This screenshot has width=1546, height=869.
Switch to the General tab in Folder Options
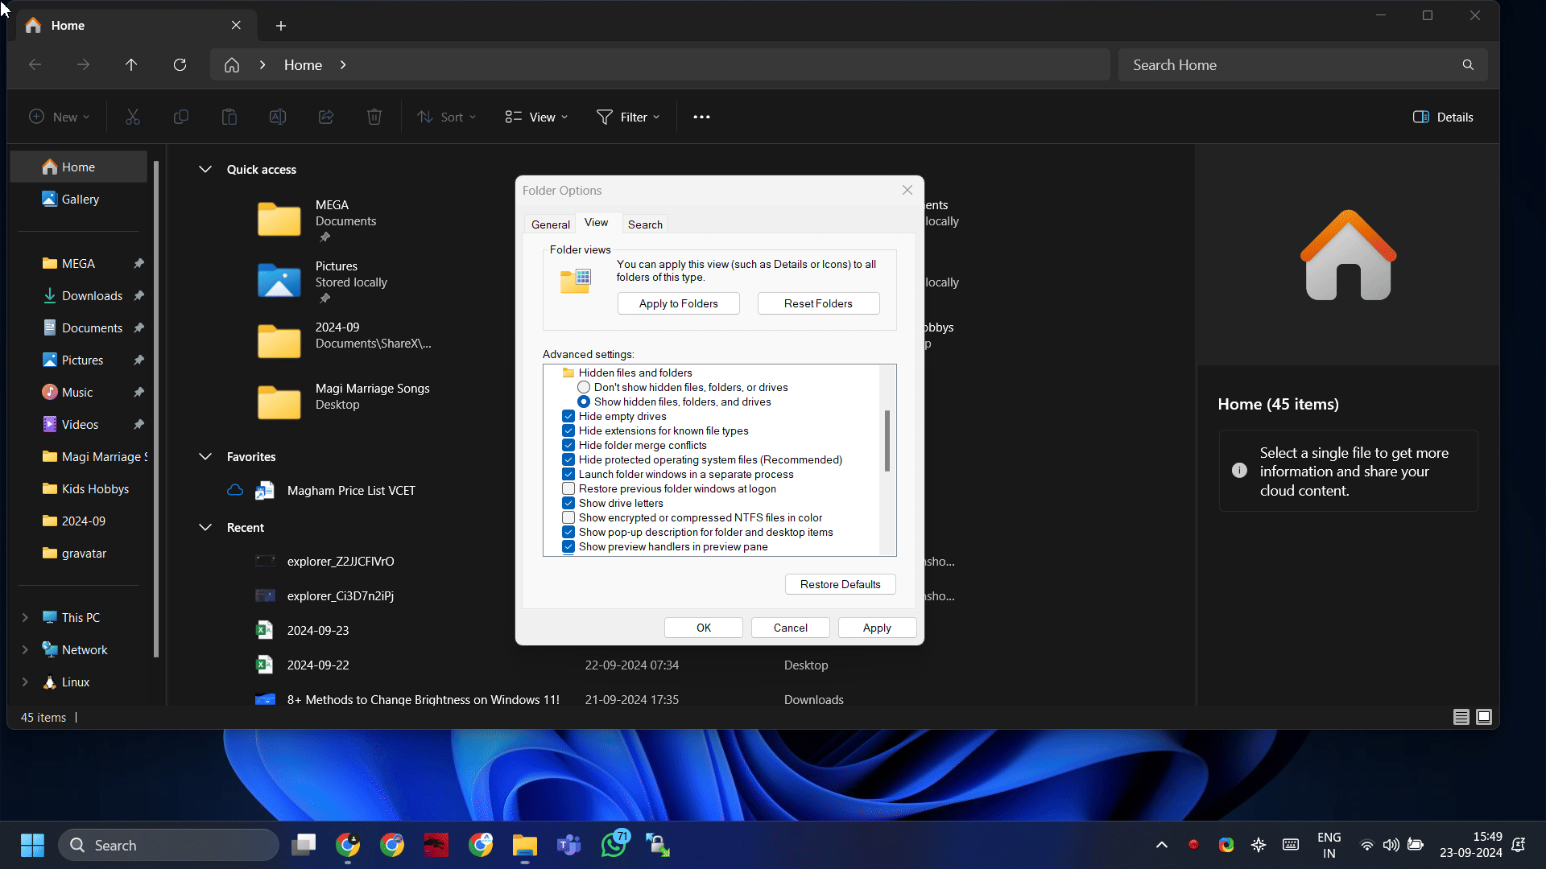pyautogui.click(x=551, y=224)
